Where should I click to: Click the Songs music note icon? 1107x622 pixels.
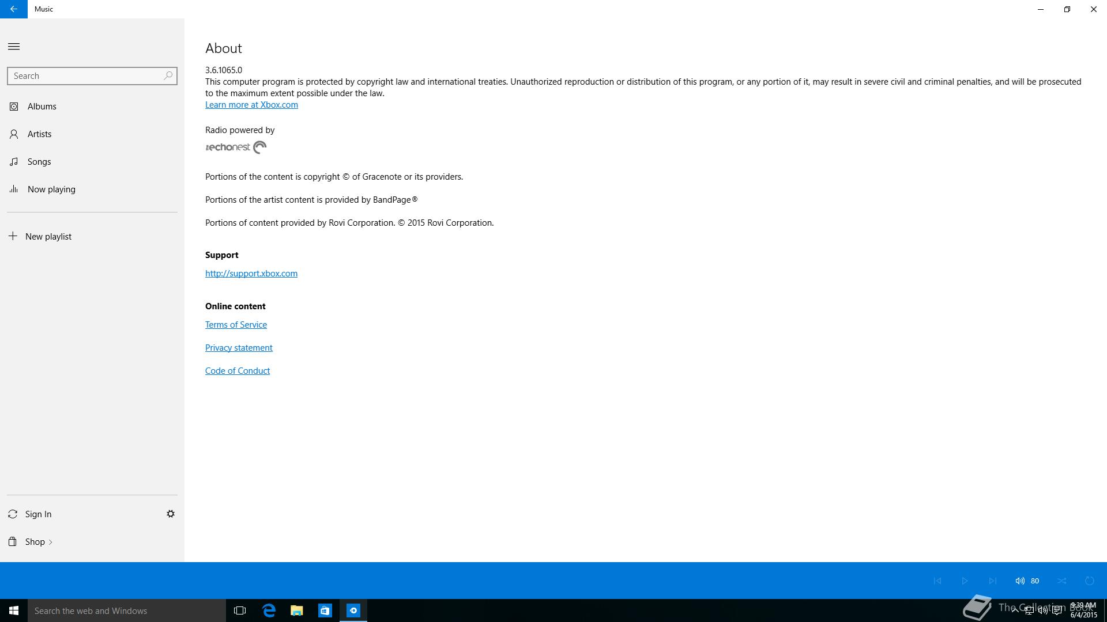click(14, 162)
